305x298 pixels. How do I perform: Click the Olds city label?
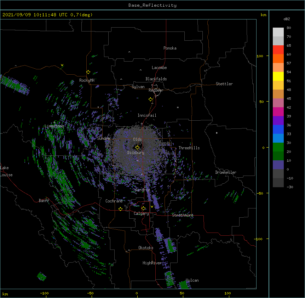pyautogui.click(x=137, y=139)
